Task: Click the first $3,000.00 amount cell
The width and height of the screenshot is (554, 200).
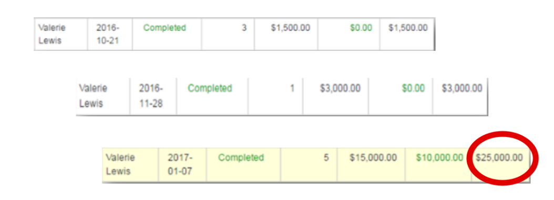Action: tap(340, 88)
